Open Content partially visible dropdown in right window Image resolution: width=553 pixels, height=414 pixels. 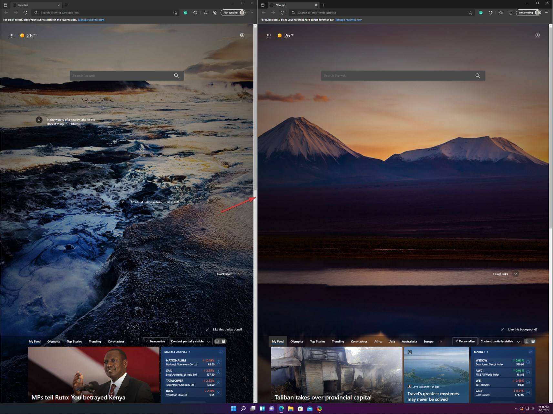(x=500, y=341)
